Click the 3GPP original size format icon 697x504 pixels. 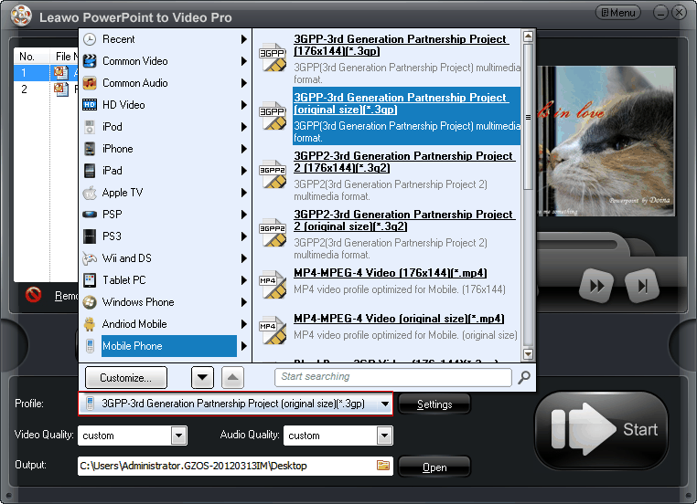tap(273, 116)
